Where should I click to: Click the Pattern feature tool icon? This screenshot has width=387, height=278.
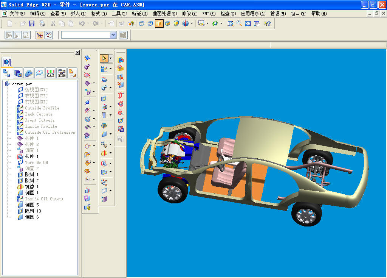(x=104, y=144)
